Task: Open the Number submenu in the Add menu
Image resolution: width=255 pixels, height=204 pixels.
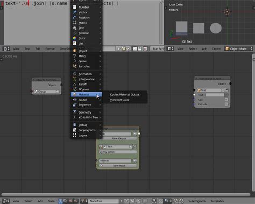Action: click(x=87, y=7)
